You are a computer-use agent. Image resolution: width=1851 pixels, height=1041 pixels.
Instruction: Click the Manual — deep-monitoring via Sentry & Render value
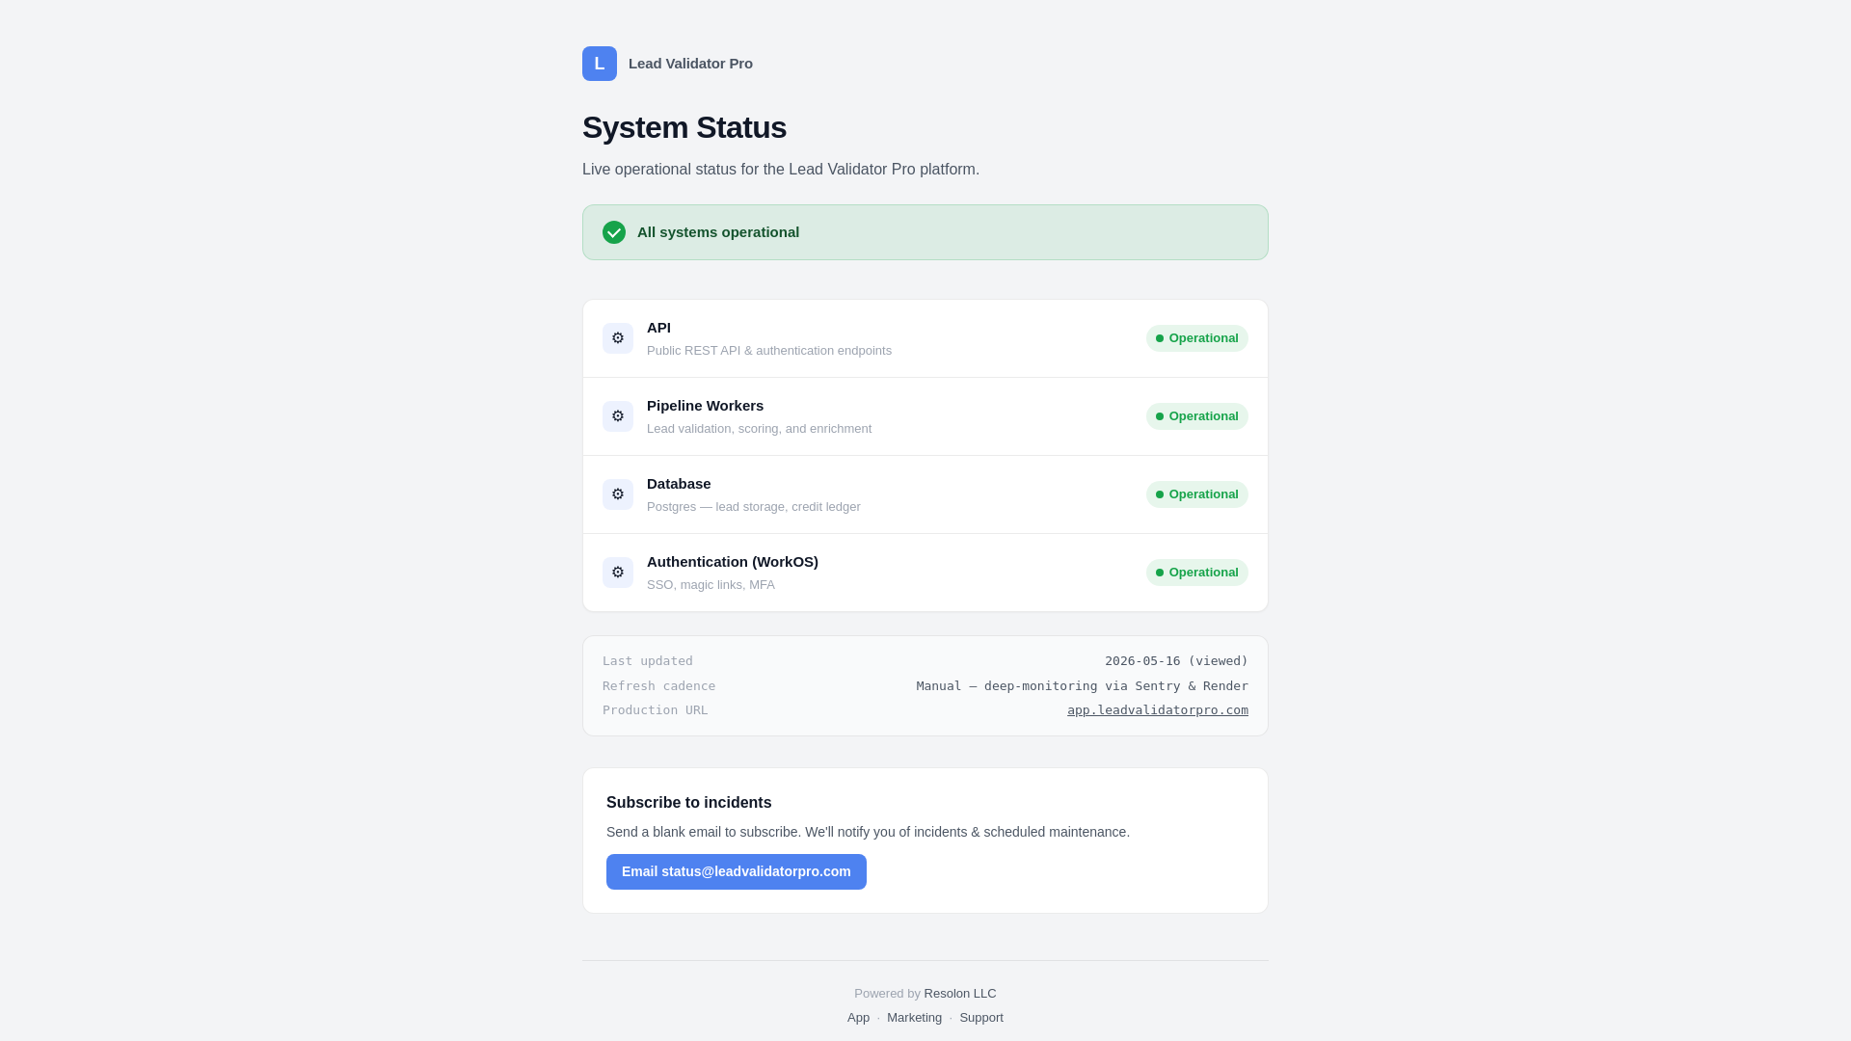tap(1082, 686)
